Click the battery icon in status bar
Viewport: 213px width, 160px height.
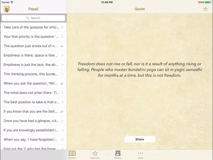click(x=208, y=2)
